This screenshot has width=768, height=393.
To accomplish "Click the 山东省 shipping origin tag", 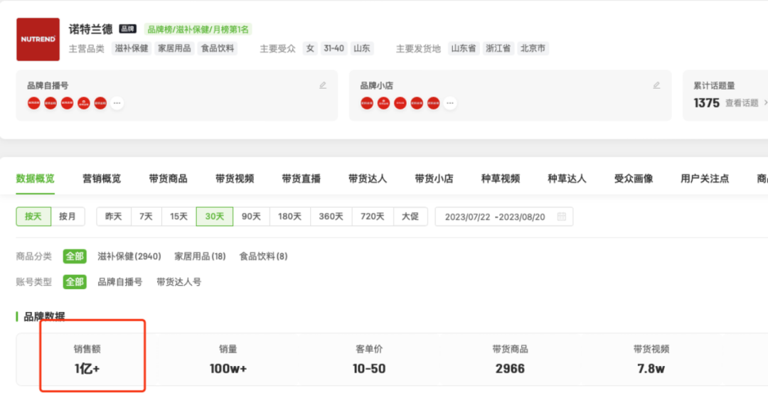I will (464, 48).
